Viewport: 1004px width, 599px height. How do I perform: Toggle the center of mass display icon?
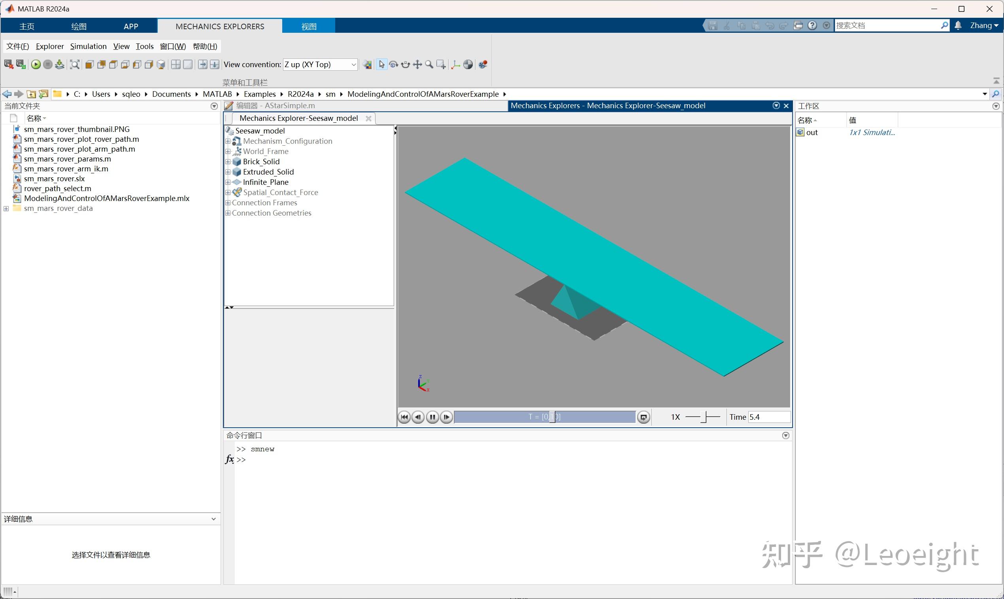pos(468,65)
